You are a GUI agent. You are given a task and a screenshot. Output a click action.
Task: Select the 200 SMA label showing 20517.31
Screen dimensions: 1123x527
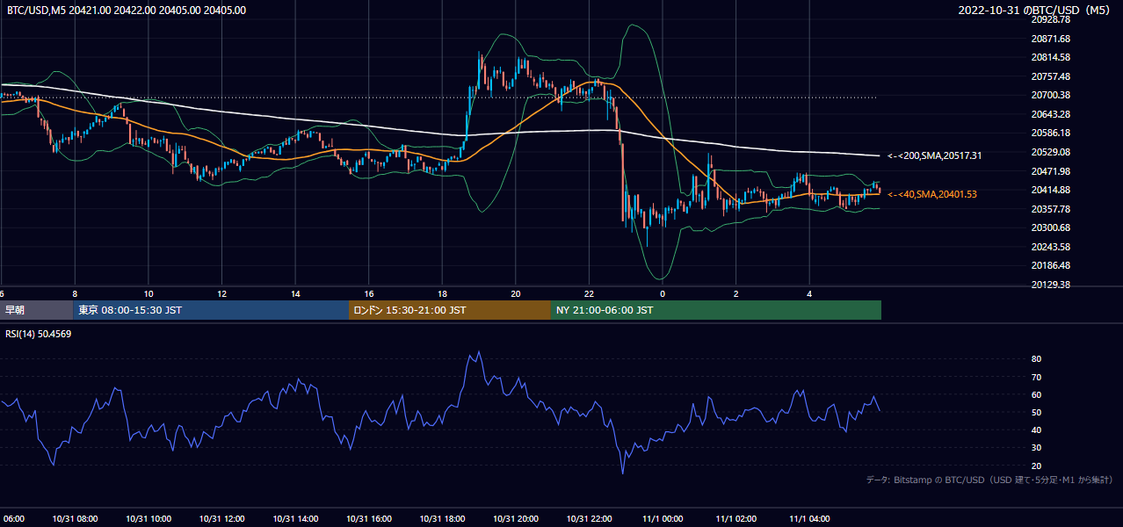tap(934, 155)
